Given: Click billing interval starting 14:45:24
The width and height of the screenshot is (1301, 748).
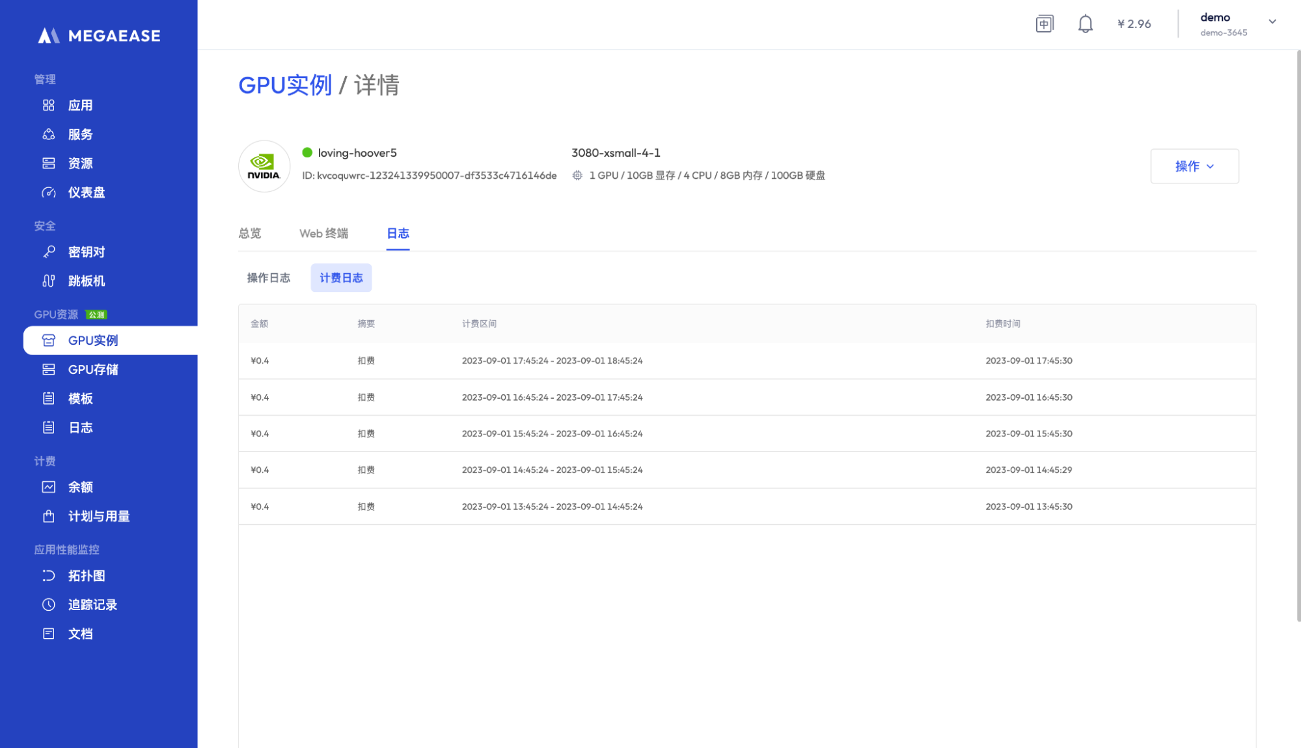Looking at the screenshot, I should (x=552, y=470).
